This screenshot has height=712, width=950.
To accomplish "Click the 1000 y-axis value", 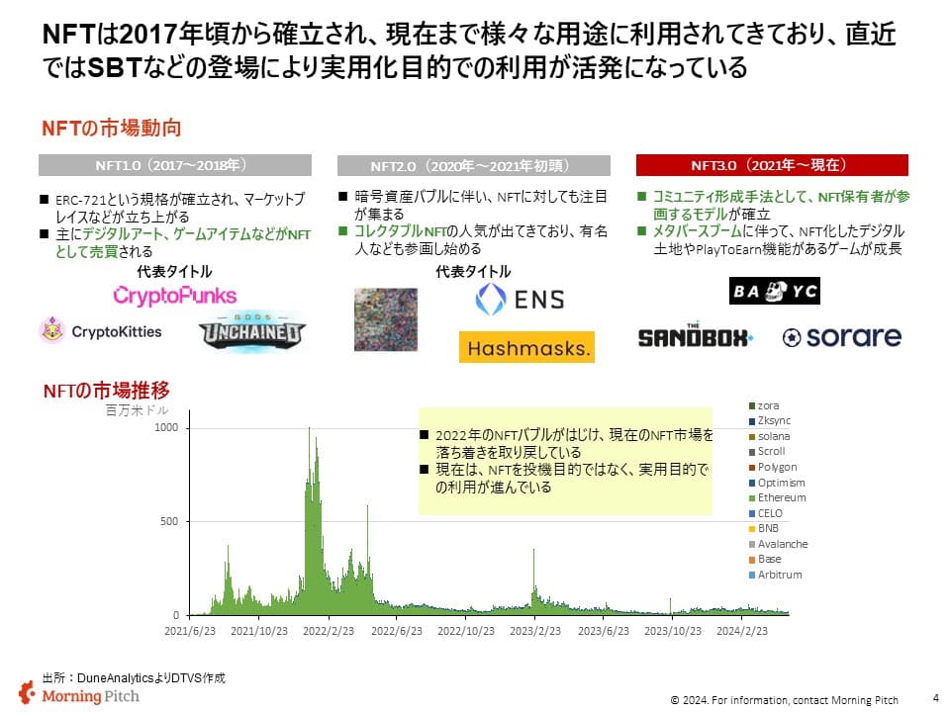I will (166, 427).
